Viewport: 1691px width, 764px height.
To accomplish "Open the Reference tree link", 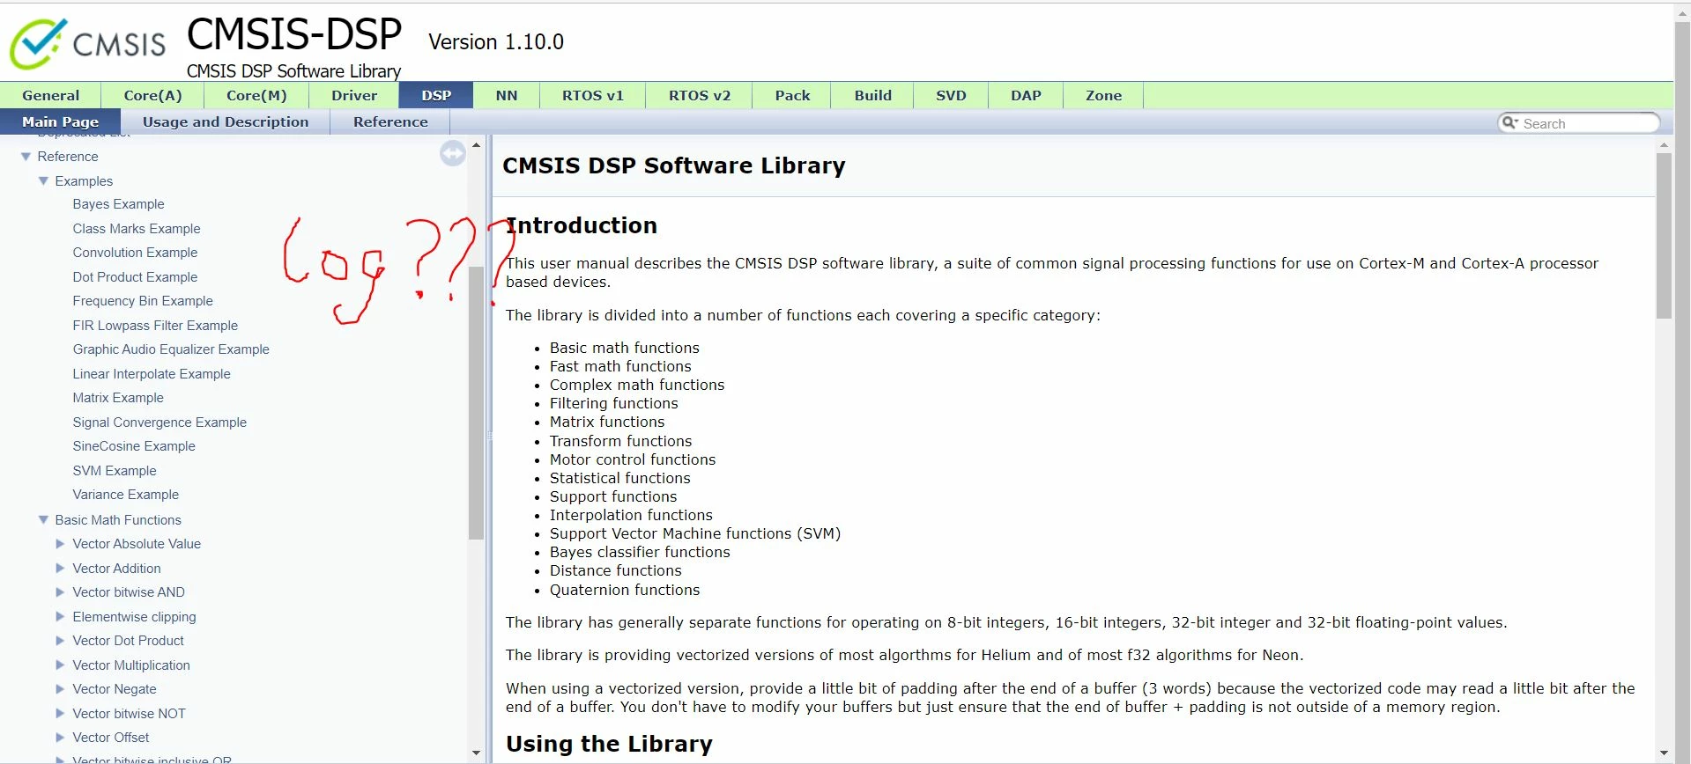I will pos(68,157).
